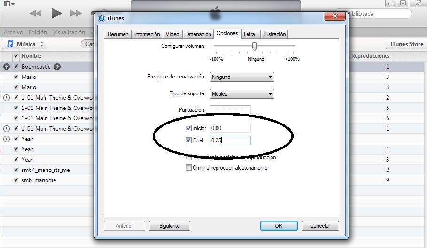Click the arrow icon after Boombastic
The height and width of the screenshot is (248, 427).
[57, 67]
